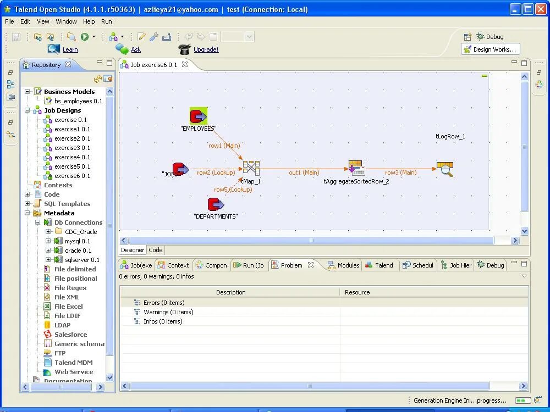This screenshot has height=412, width=550.
Task: Open the Run button dropdown arrow
Action: coord(94,37)
